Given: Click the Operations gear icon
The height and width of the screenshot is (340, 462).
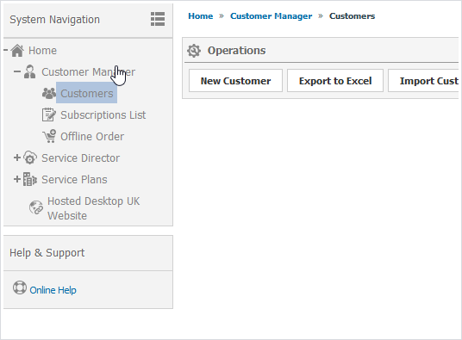Looking at the screenshot, I should click(194, 51).
